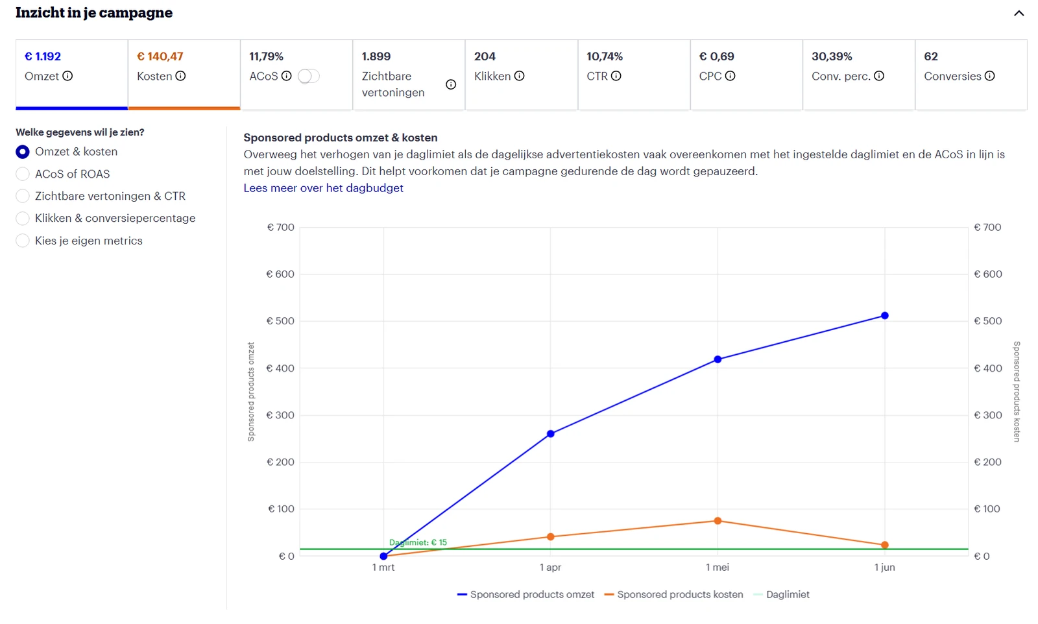Toggle the ACoS switch
This screenshot has width=1038, height=624.
tap(308, 77)
